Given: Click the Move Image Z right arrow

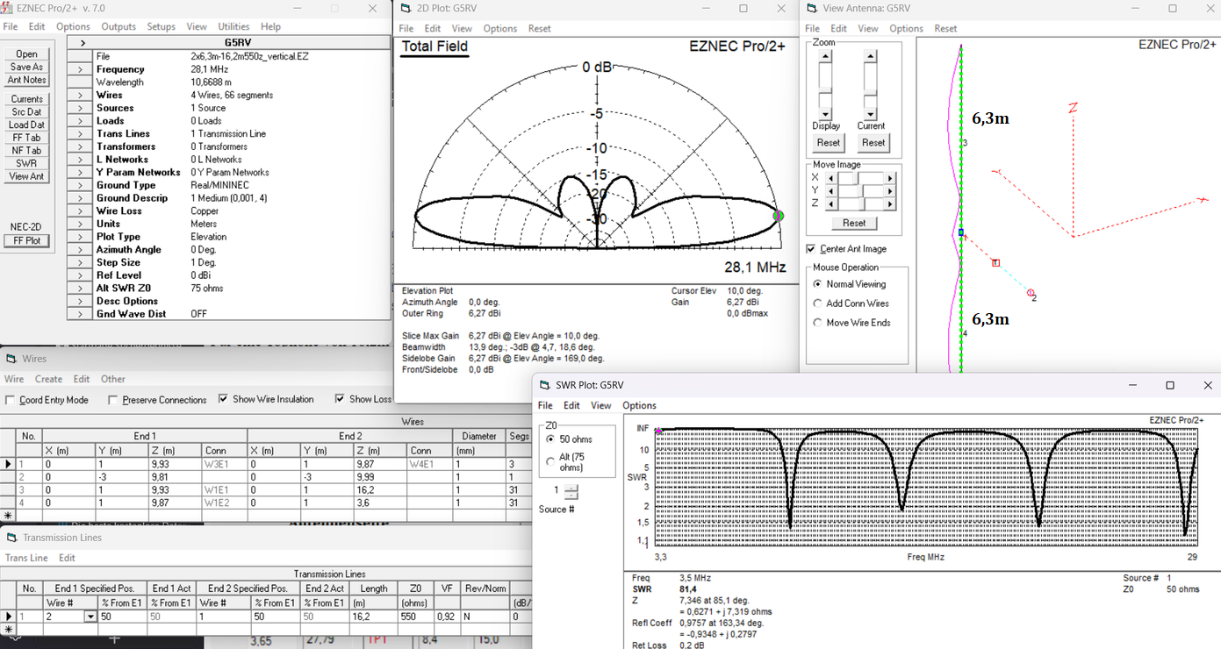Looking at the screenshot, I should (x=890, y=203).
